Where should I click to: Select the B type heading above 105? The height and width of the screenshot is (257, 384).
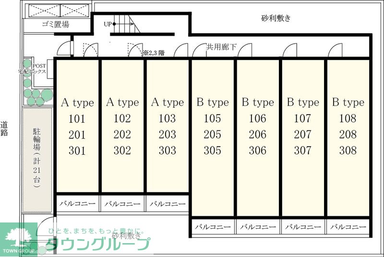point(213,103)
